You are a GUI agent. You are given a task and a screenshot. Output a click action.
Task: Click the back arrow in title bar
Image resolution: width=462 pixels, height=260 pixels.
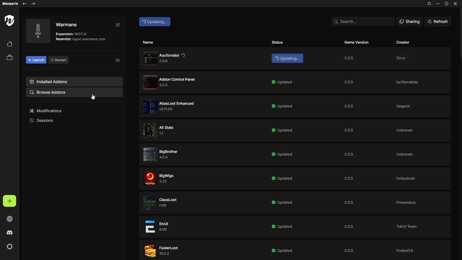point(24,4)
